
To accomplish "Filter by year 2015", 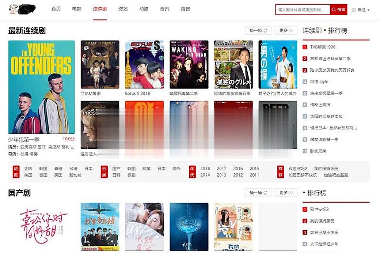I will (255, 169).
